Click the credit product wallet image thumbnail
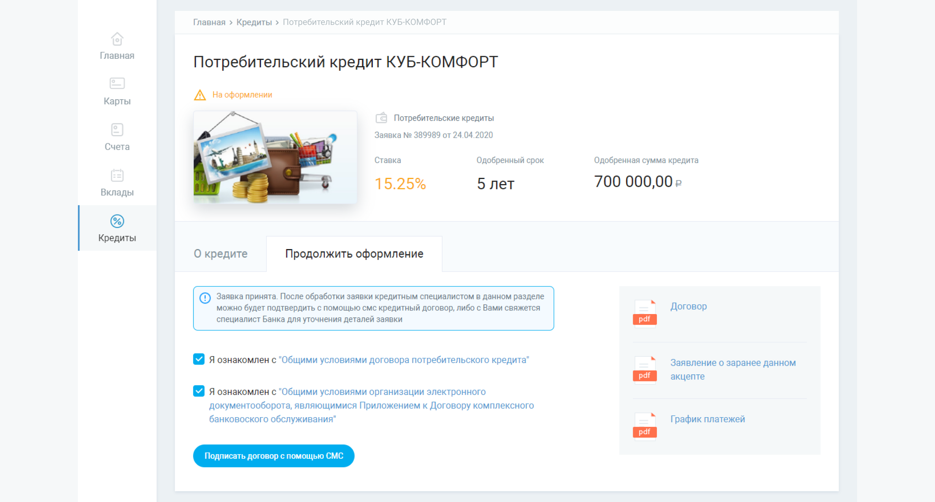This screenshot has width=935, height=502. pyautogui.click(x=275, y=157)
